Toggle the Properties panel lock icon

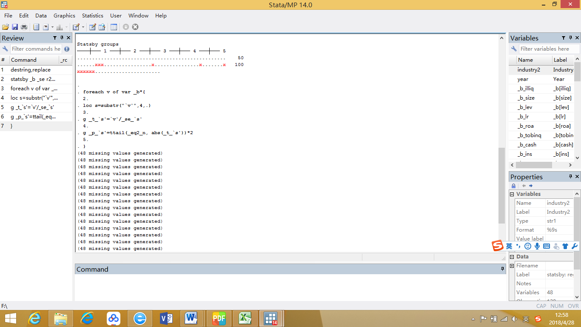(x=513, y=186)
